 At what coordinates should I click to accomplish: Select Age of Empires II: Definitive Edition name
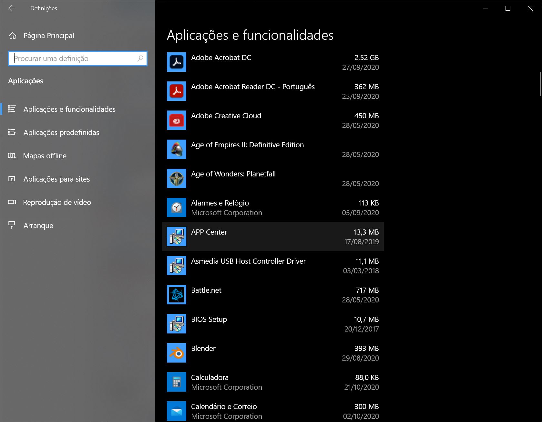pyautogui.click(x=247, y=145)
